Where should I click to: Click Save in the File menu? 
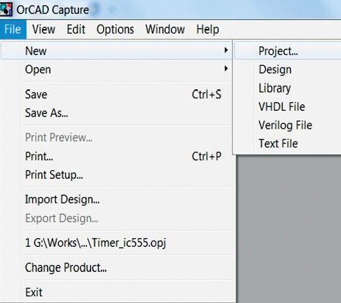36,95
